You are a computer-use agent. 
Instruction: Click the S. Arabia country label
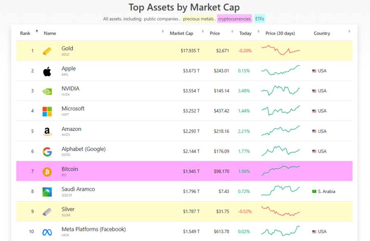[x=326, y=191]
